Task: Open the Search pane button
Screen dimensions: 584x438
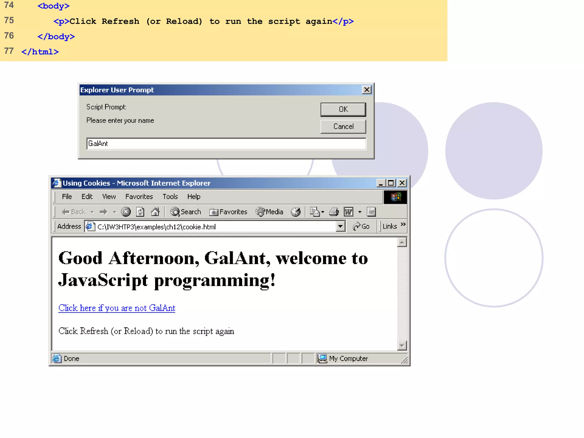Action: pyautogui.click(x=186, y=212)
